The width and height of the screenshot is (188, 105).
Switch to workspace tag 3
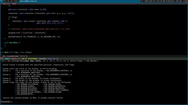coord(8,1)
